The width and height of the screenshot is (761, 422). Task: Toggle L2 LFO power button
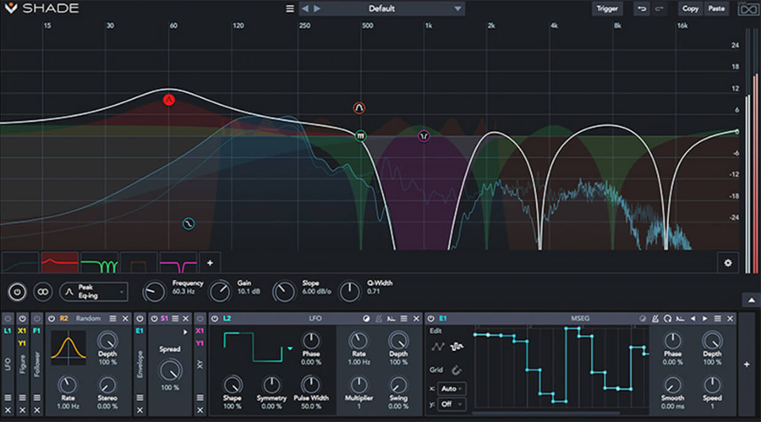(x=215, y=319)
